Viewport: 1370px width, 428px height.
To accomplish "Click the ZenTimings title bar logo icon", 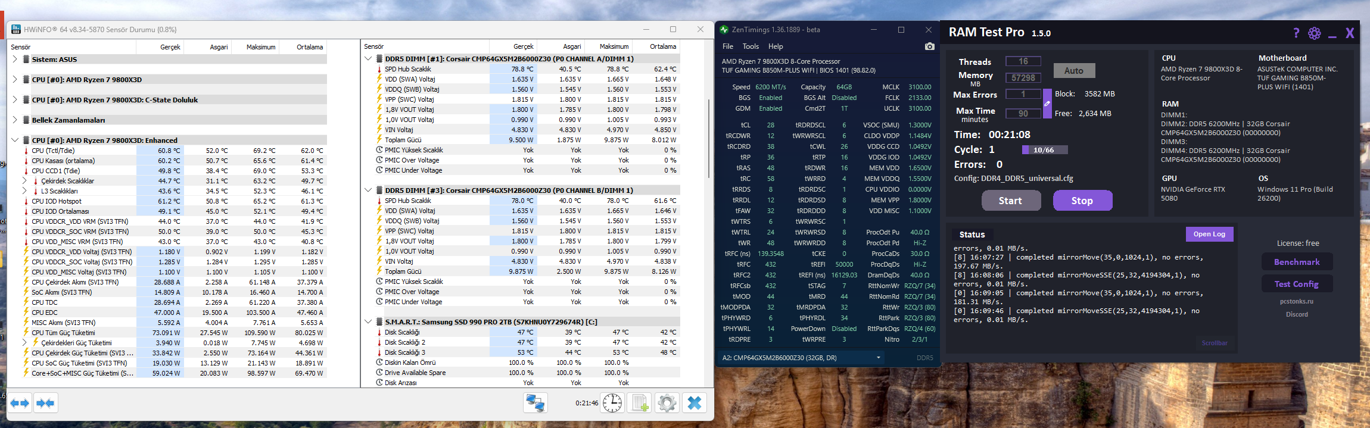I will point(724,30).
